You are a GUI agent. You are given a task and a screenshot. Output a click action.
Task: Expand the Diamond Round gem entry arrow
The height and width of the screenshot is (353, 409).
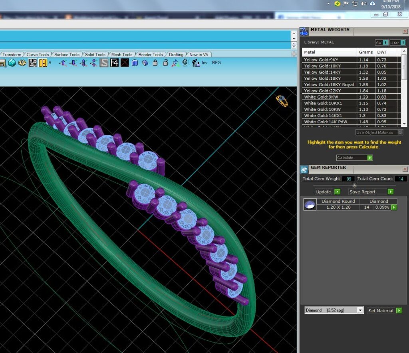[394, 207]
